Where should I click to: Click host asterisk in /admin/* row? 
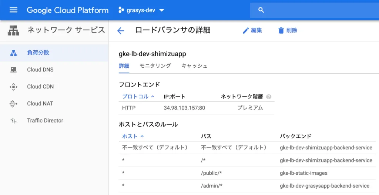(x=123, y=186)
